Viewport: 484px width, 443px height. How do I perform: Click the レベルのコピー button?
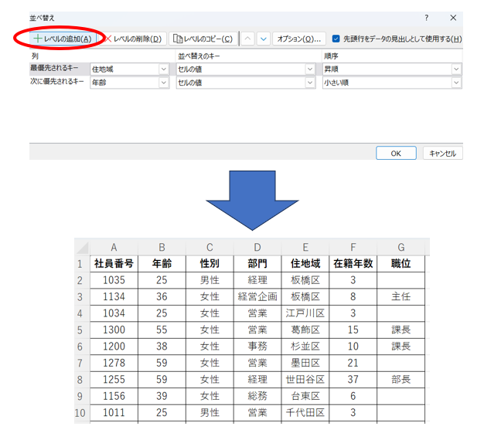coord(203,39)
